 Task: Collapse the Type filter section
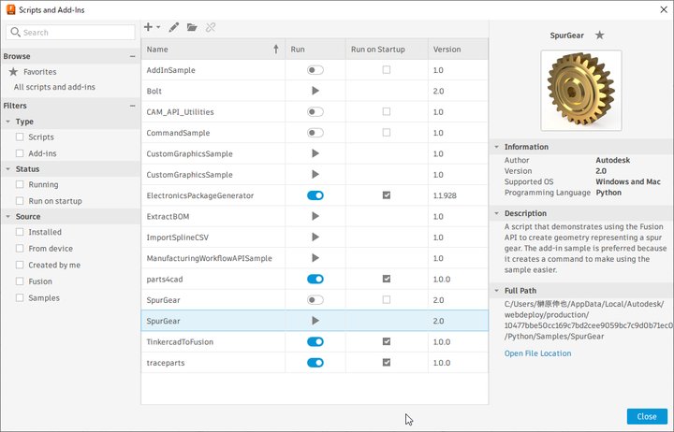point(8,122)
